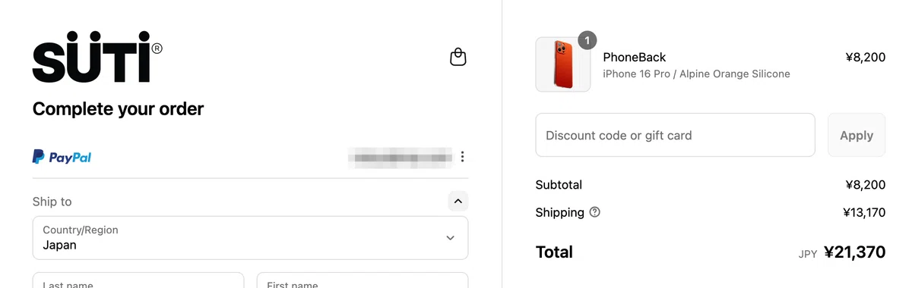Click the shipping help question mark icon
Image resolution: width=912 pixels, height=288 pixels.
[x=594, y=212]
